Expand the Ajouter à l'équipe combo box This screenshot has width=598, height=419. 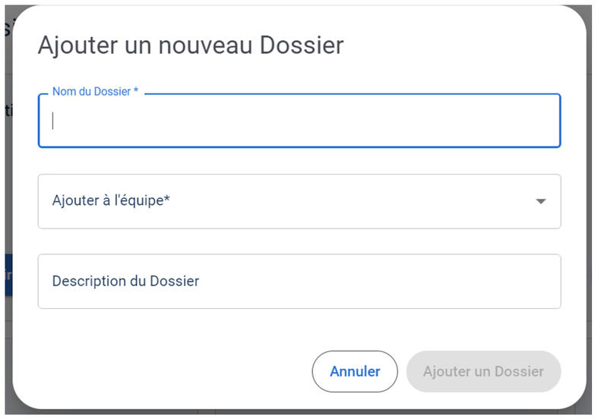click(x=299, y=201)
